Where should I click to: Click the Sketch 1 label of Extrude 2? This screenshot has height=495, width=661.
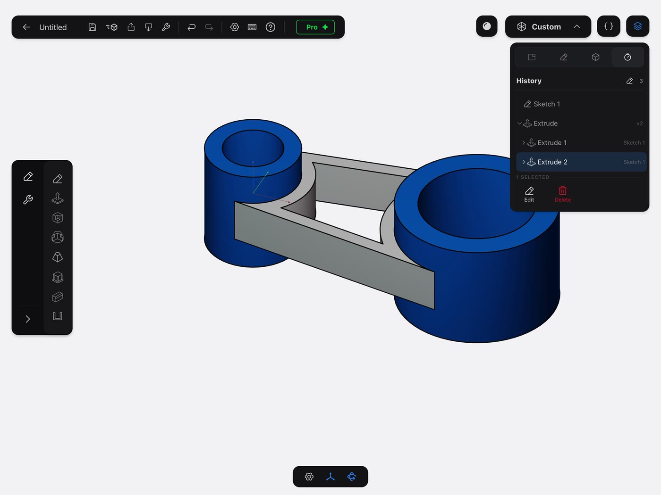[634, 162]
